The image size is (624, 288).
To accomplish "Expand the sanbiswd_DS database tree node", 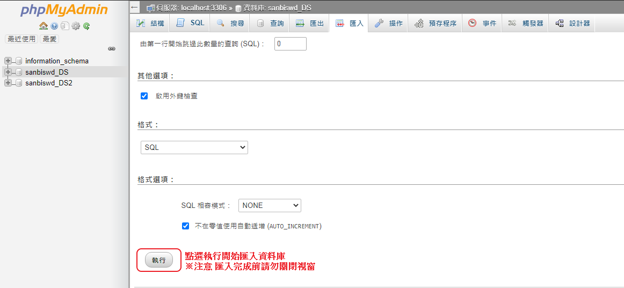I will (8, 72).
